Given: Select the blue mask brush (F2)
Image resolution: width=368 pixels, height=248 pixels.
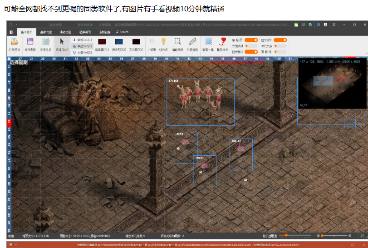Looking at the screenshot, I should (119, 42).
